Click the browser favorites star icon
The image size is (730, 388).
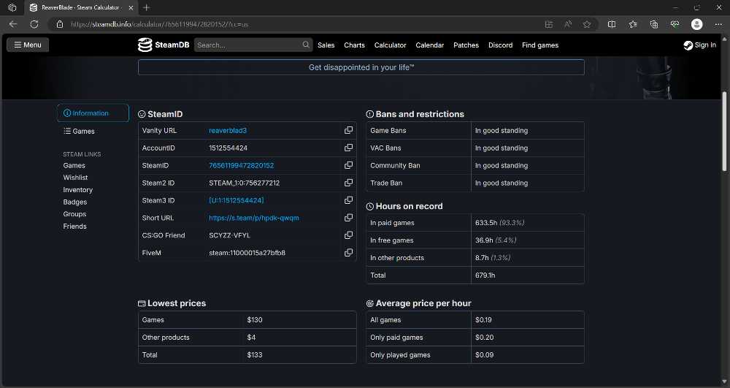[x=587, y=24]
